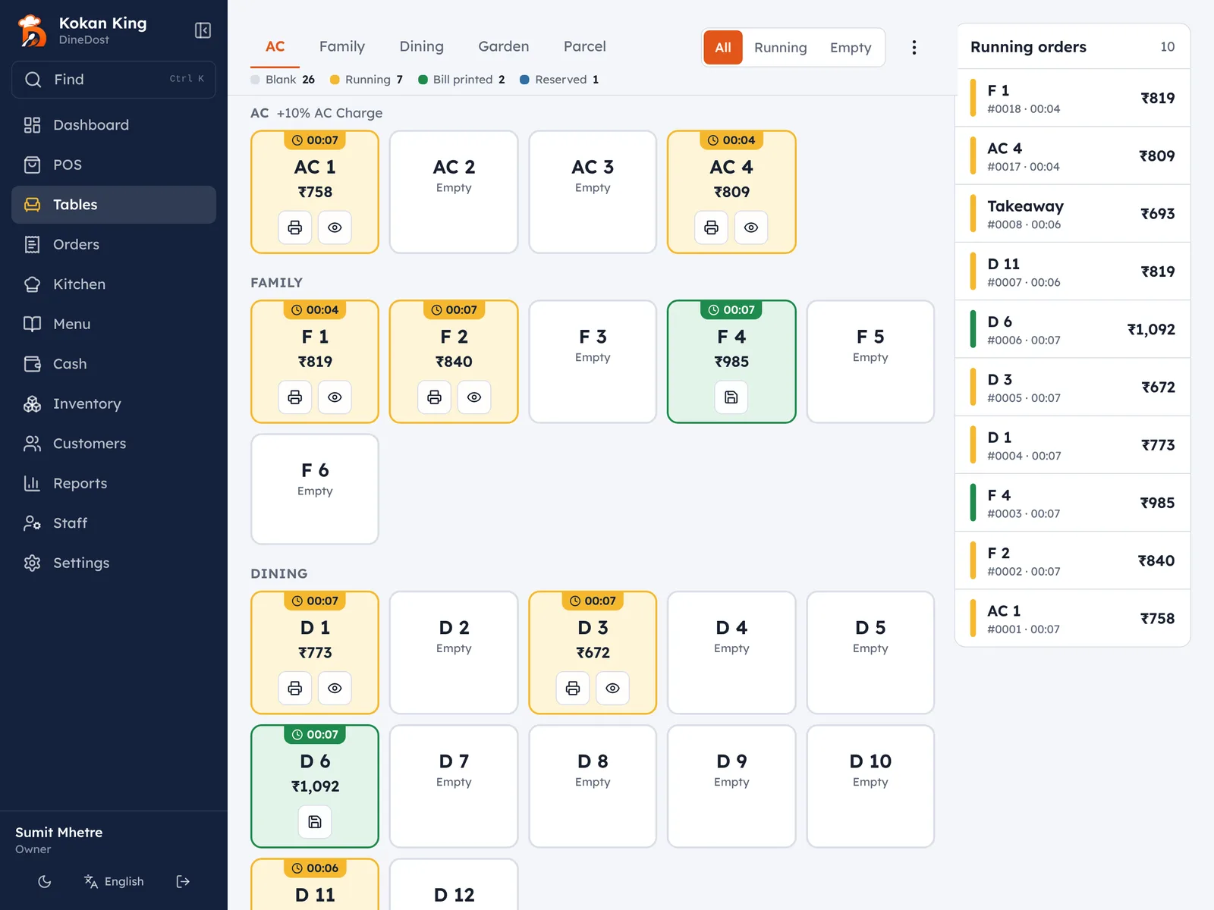
Task: Open Staff in the sidebar
Action: pos(114,523)
